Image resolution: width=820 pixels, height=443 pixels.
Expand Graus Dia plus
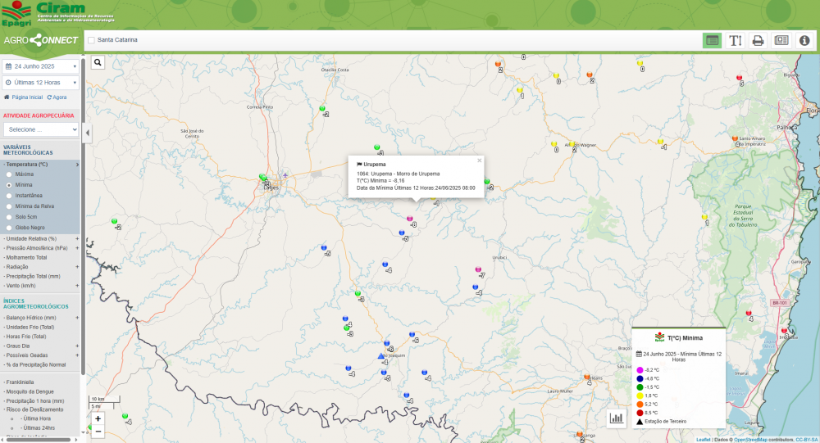coord(77,346)
